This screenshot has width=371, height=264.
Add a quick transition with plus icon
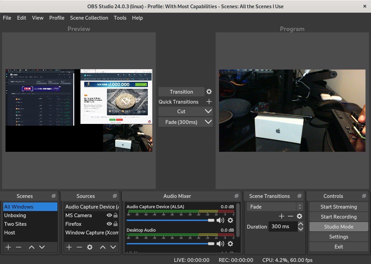[x=209, y=102]
